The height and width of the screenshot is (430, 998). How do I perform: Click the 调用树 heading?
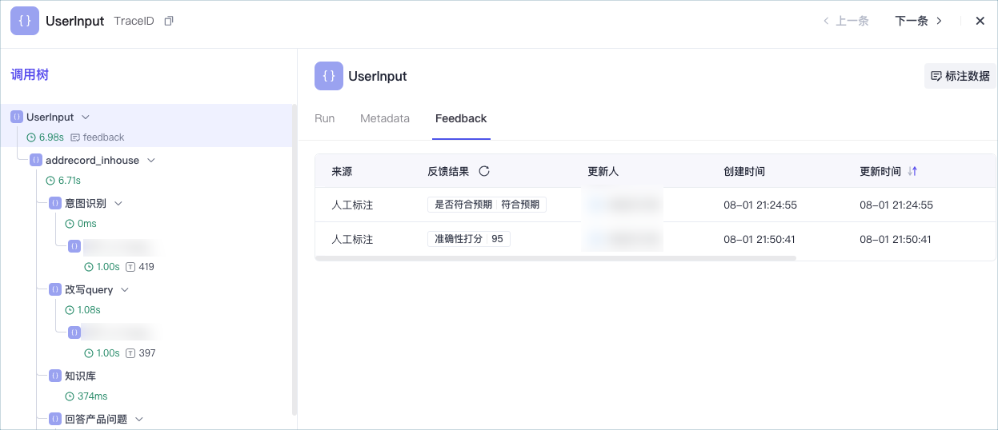point(30,74)
